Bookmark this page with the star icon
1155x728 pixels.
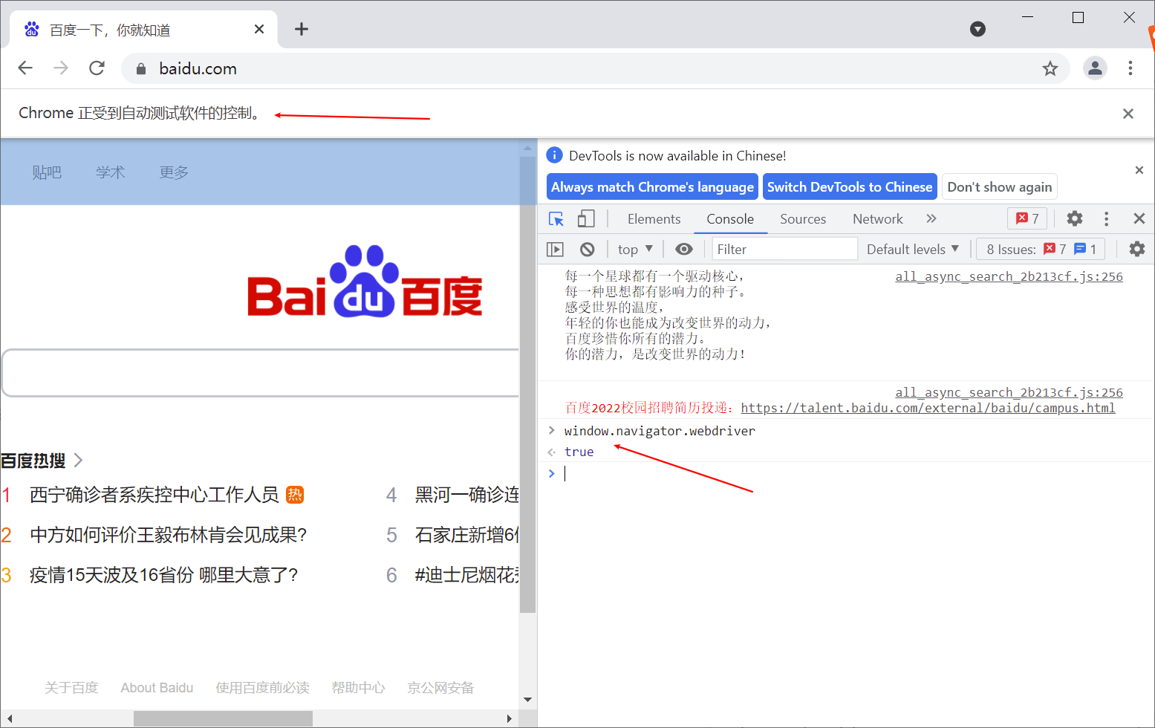tap(1050, 68)
